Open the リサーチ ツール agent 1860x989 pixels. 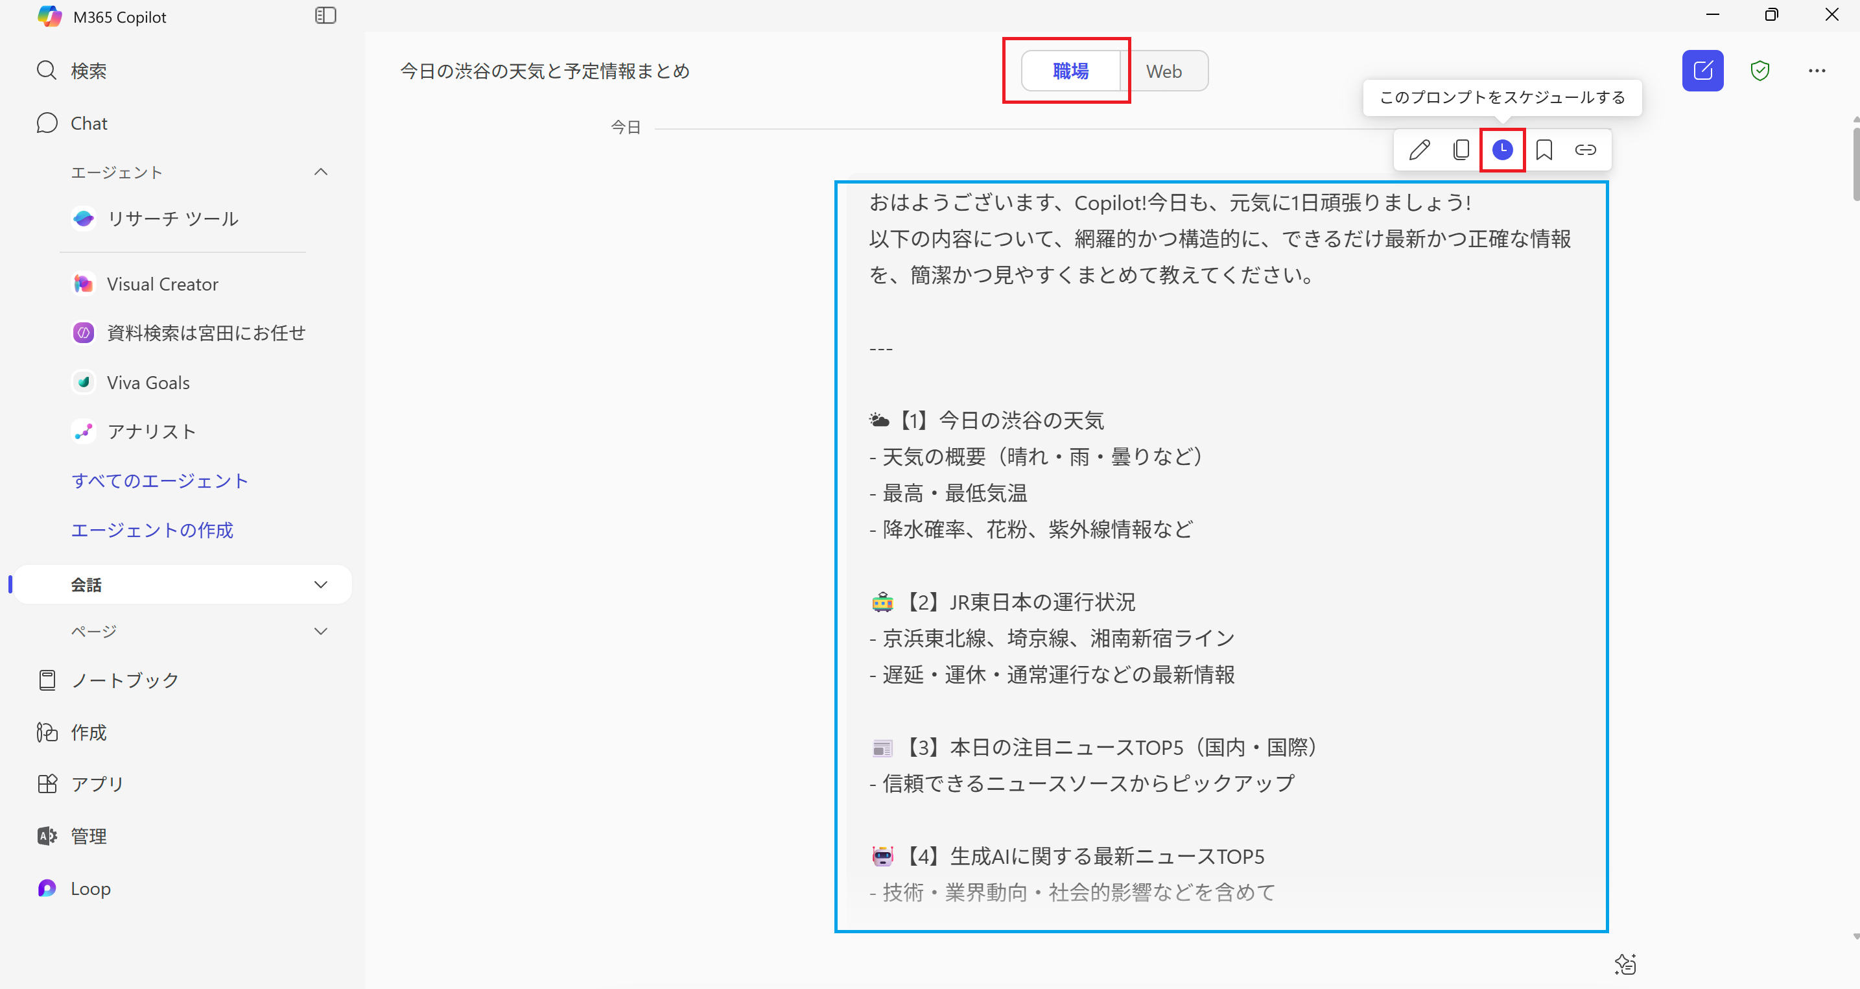tap(172, 218)
